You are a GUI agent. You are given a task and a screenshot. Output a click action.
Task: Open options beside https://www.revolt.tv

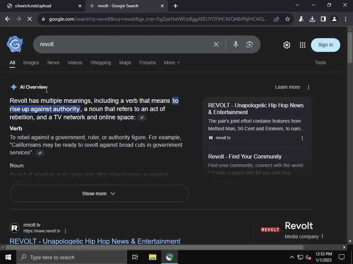coord(65,231)
